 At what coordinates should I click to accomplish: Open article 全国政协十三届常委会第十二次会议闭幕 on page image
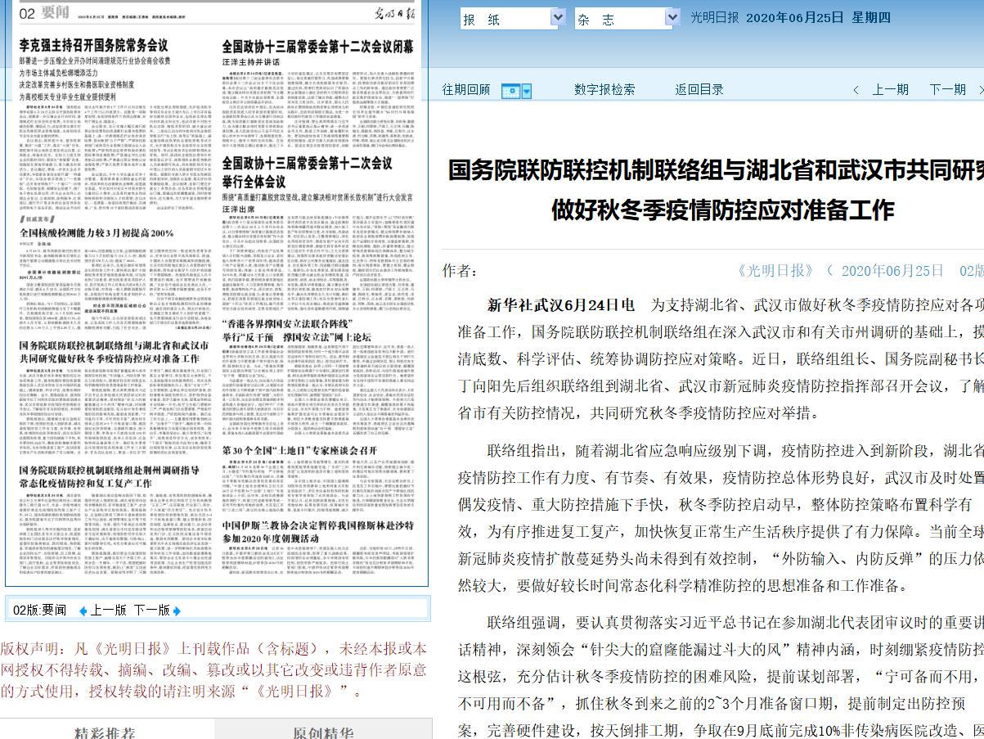(317, 46)
